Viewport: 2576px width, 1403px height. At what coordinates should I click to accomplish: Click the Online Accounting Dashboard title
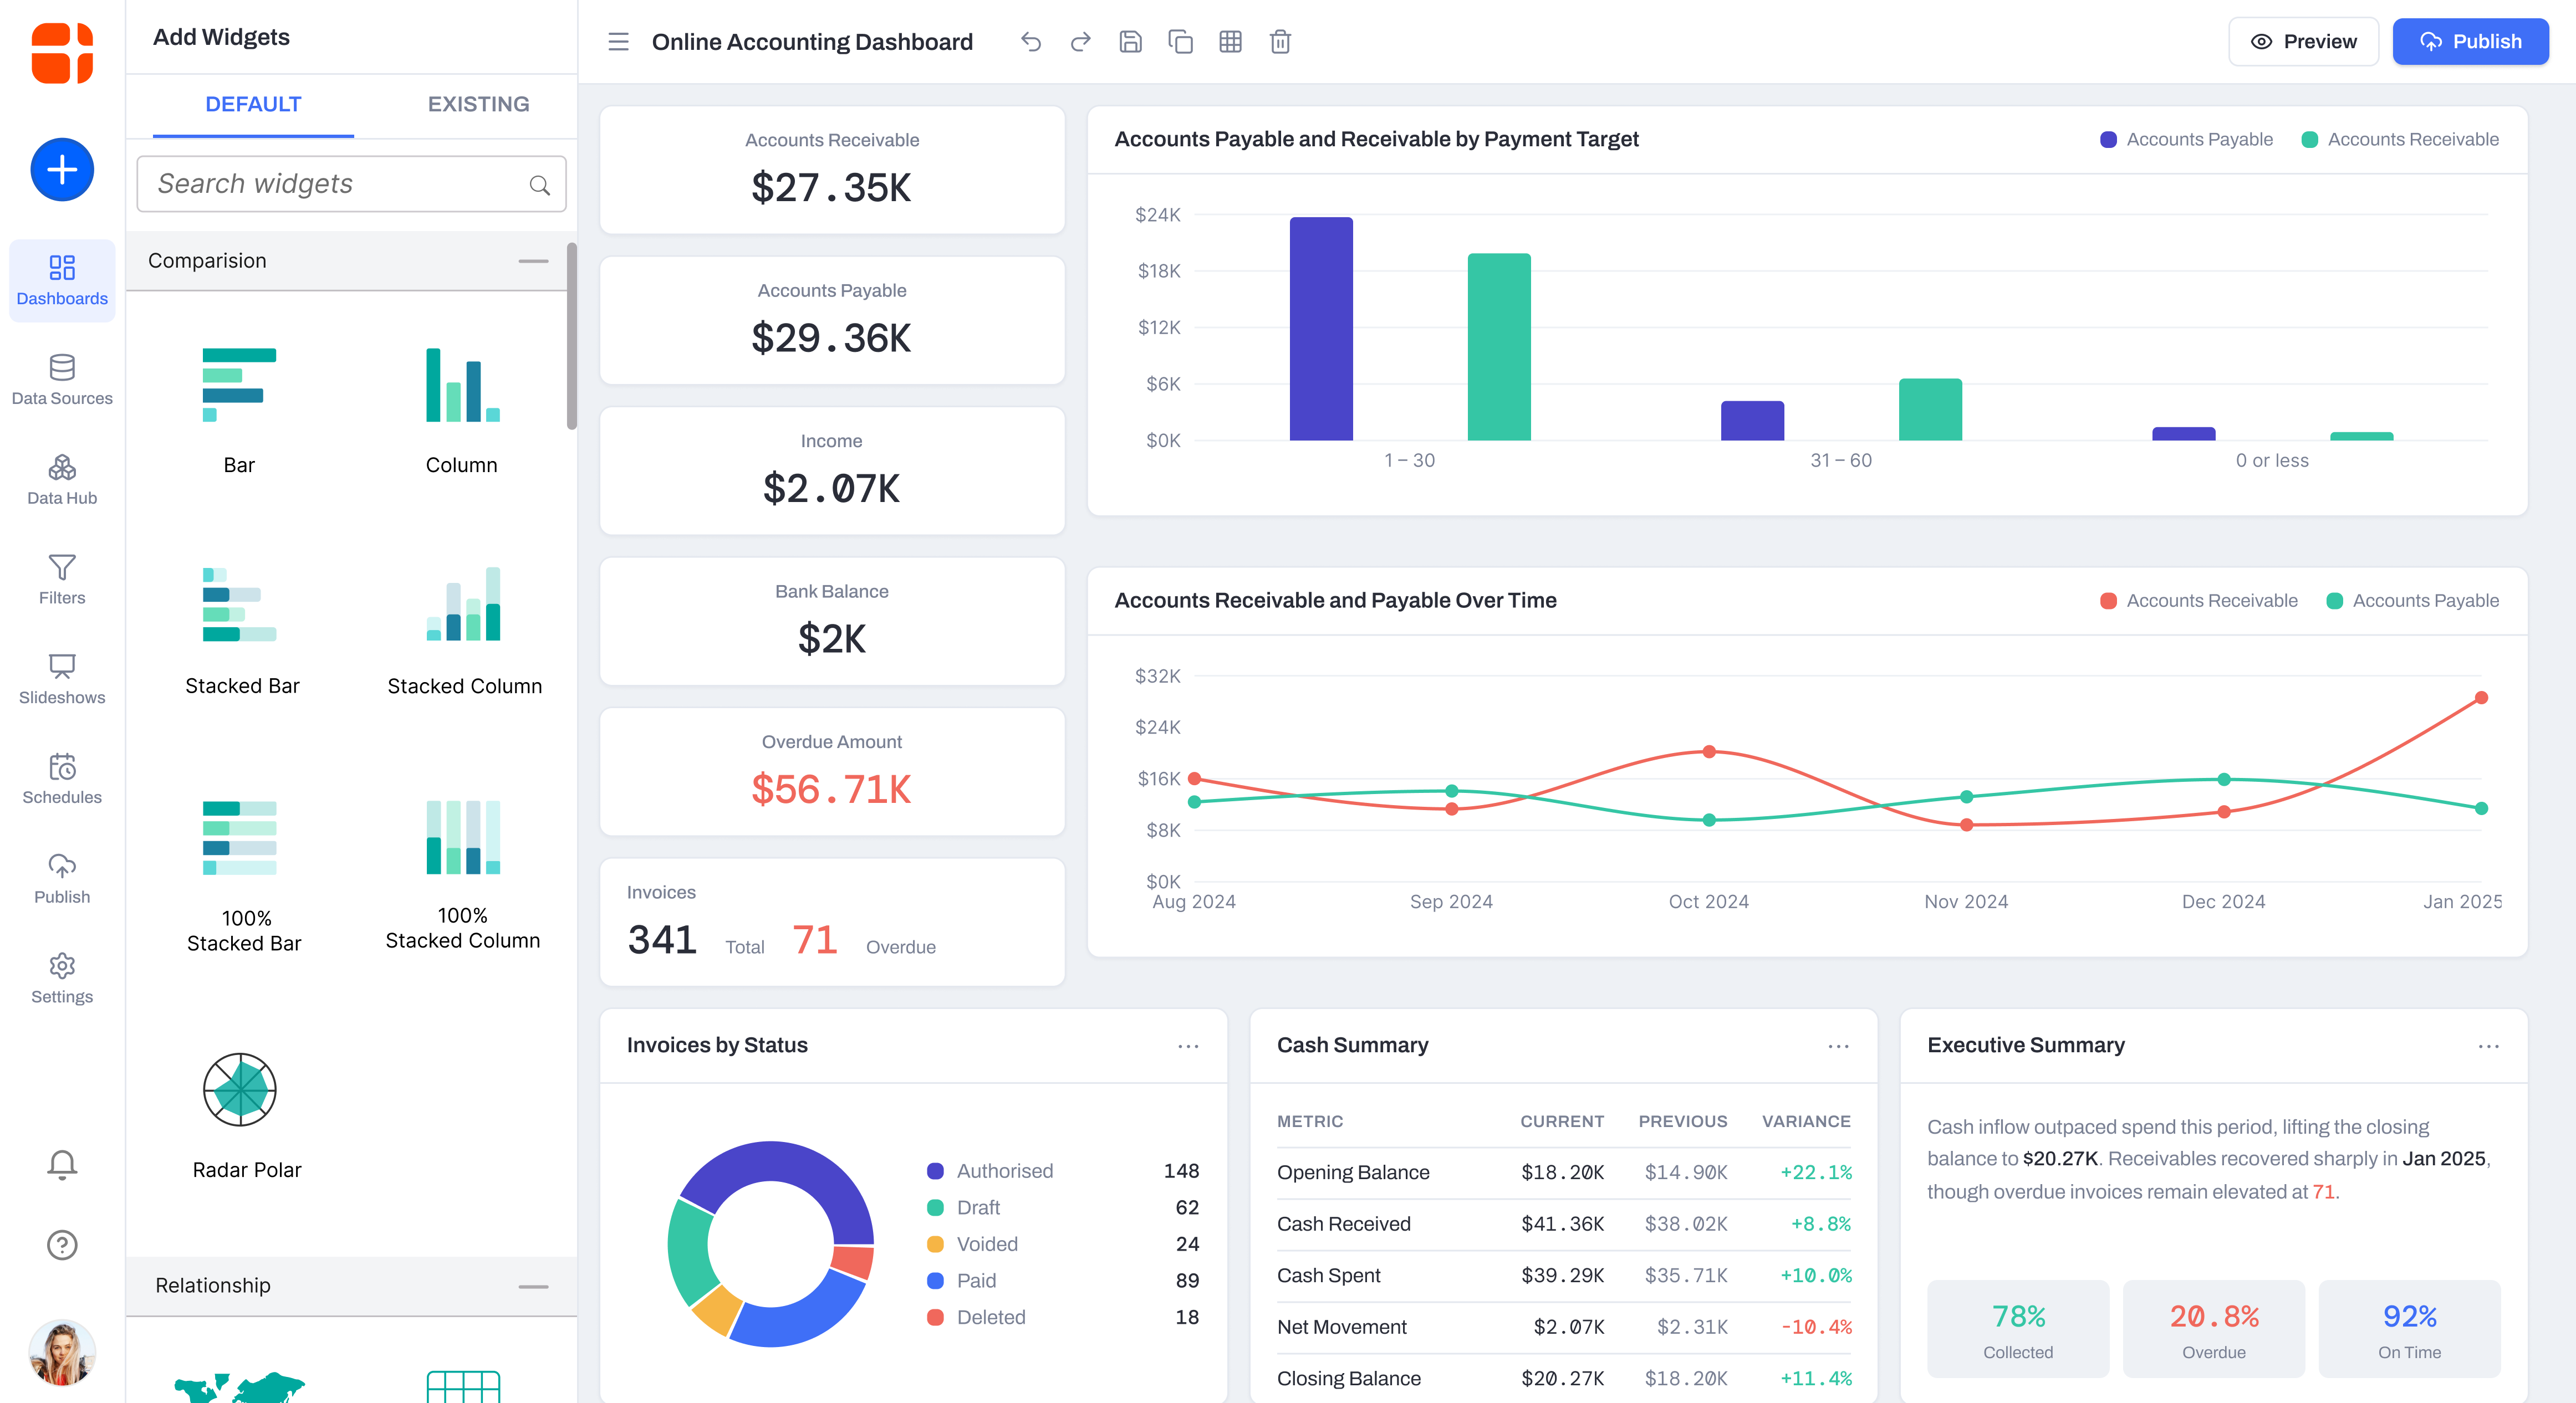coord(812,42)
